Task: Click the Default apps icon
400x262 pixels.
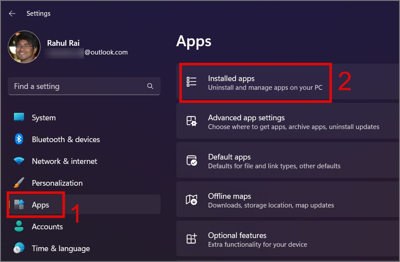Action: (191, 160)
